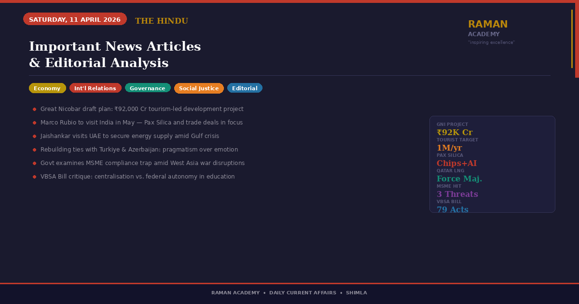Screen dimensions: 579x304
Task: Click the Force Maj. Qatar LNG stat
Action: 459,179
